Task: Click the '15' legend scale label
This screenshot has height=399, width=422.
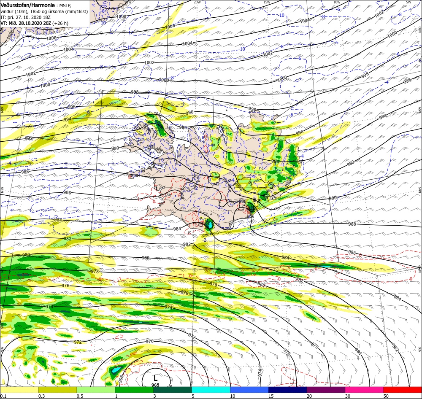Action: click(271, 396)
